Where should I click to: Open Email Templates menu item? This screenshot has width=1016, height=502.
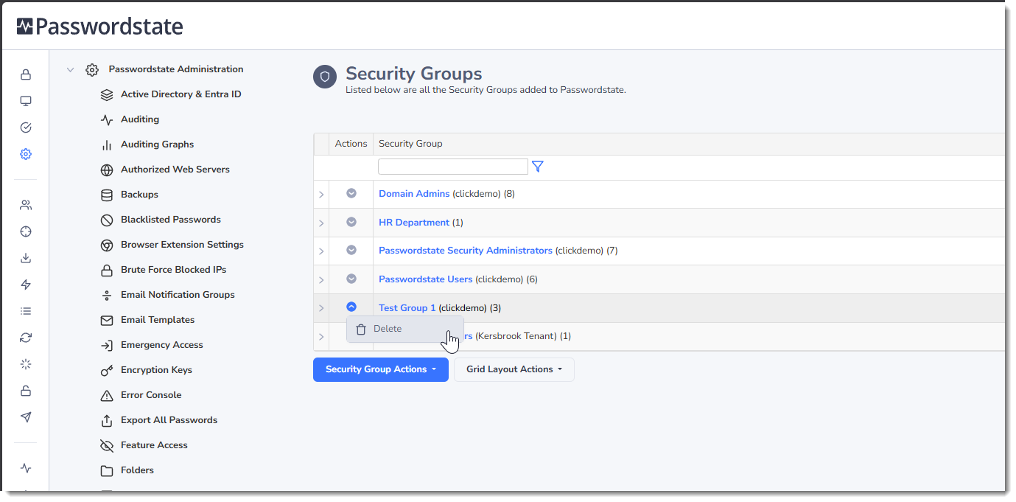[x=158, y=320]
